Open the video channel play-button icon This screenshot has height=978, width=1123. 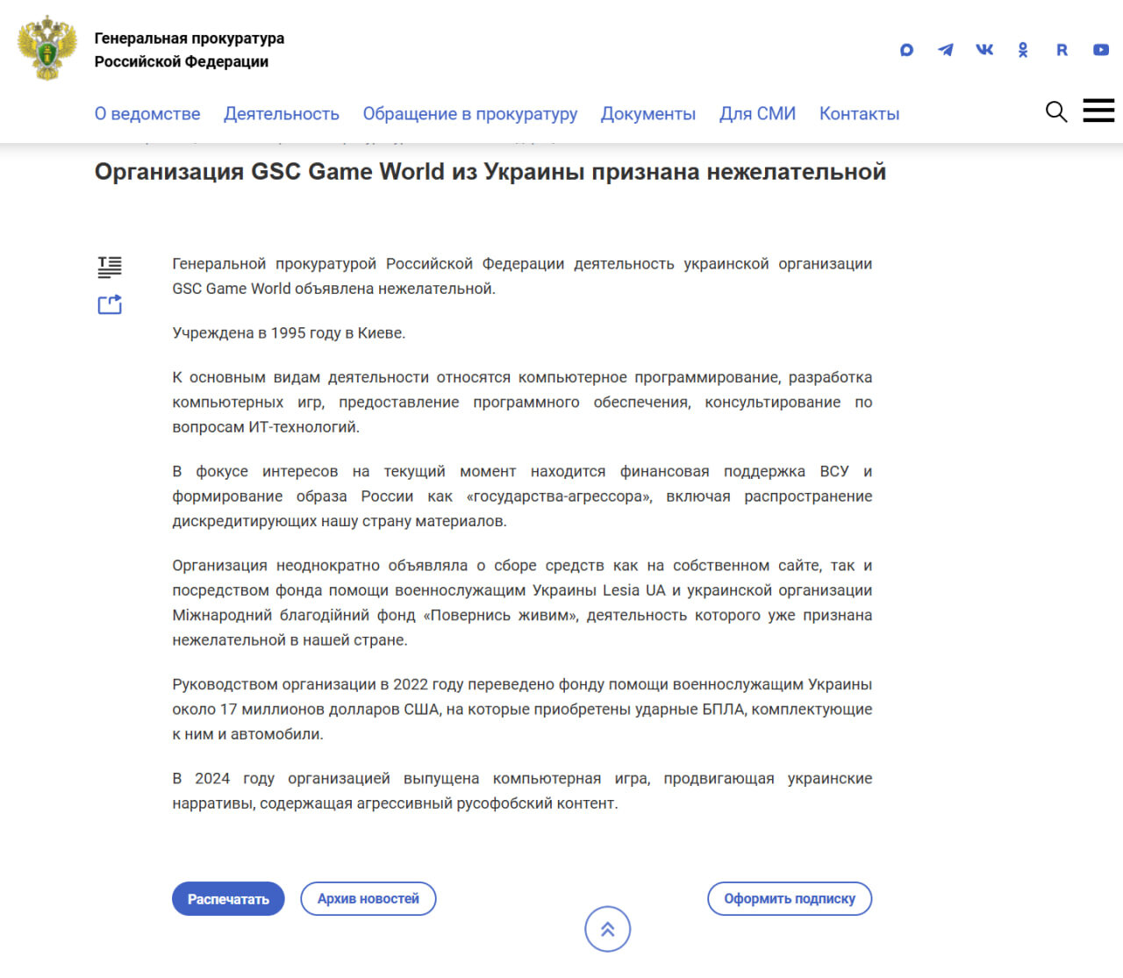coord(1101,50)
